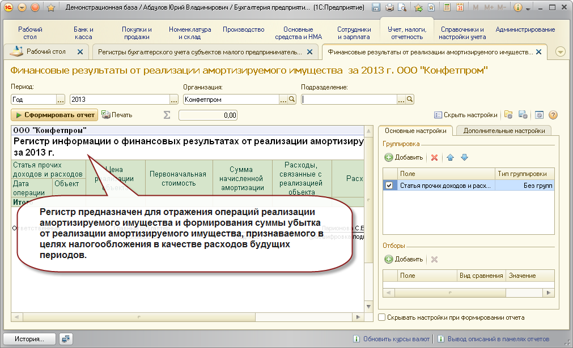The image size is (573, 348).
Task: Open the calendar icon showing 31
Action: click(460, 7)
